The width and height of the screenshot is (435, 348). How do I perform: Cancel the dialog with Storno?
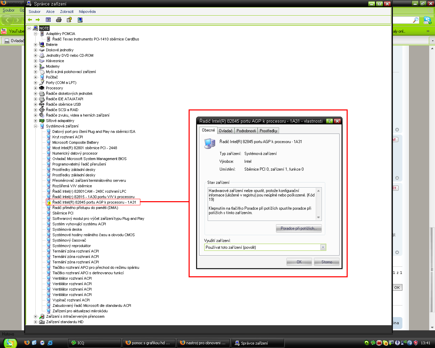coord(327,262)
